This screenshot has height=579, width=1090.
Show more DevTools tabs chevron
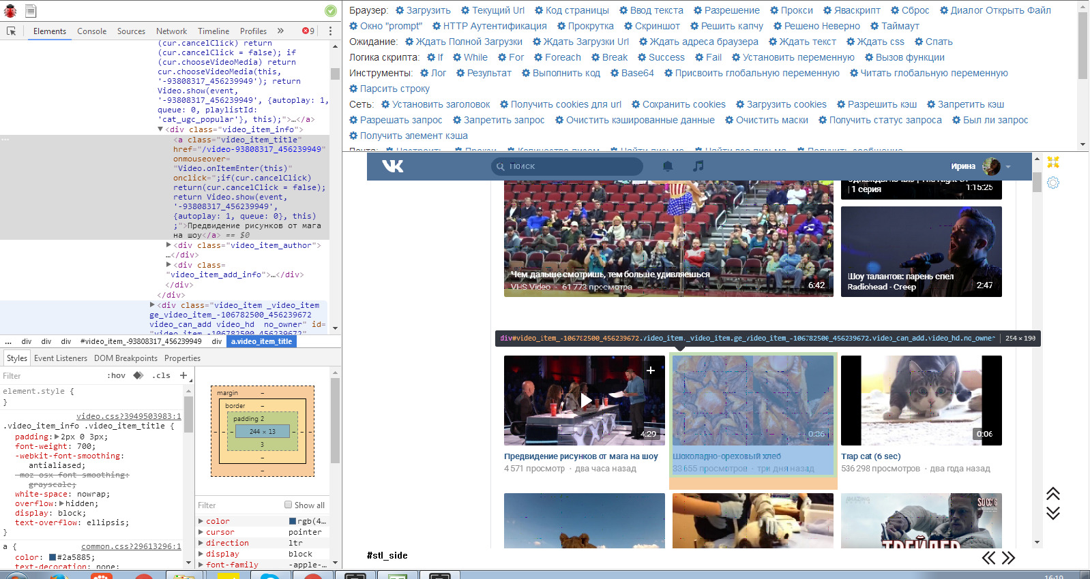[280, 31]
